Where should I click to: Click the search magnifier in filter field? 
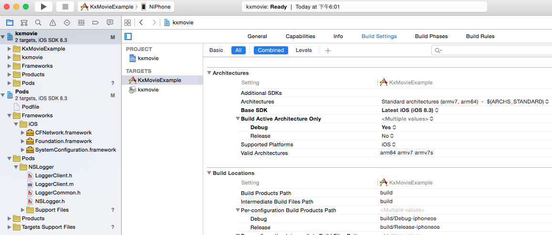click(438, 51)
